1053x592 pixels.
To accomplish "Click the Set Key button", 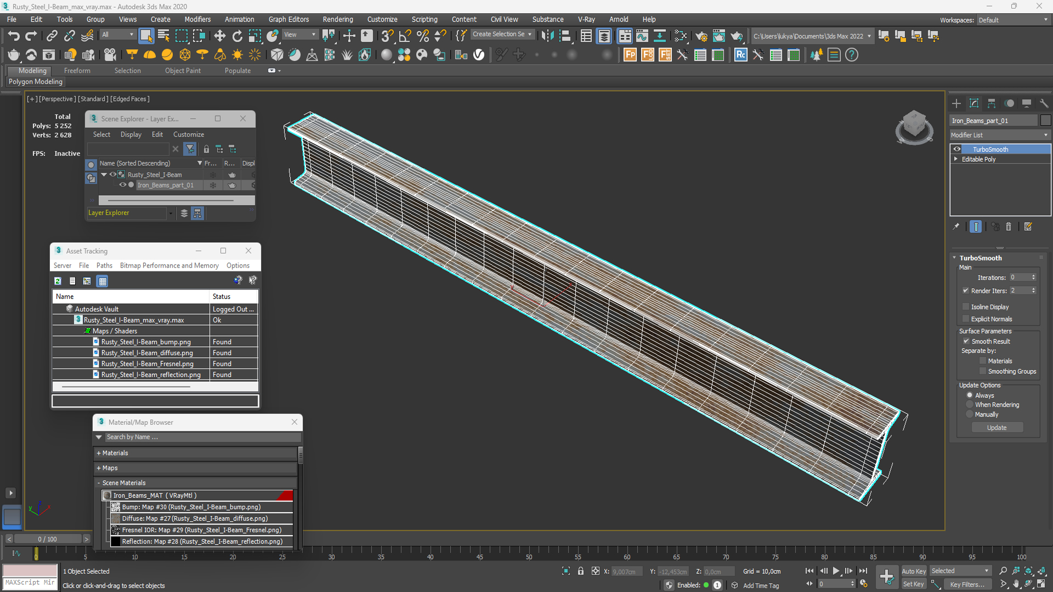I will [913, 584].
